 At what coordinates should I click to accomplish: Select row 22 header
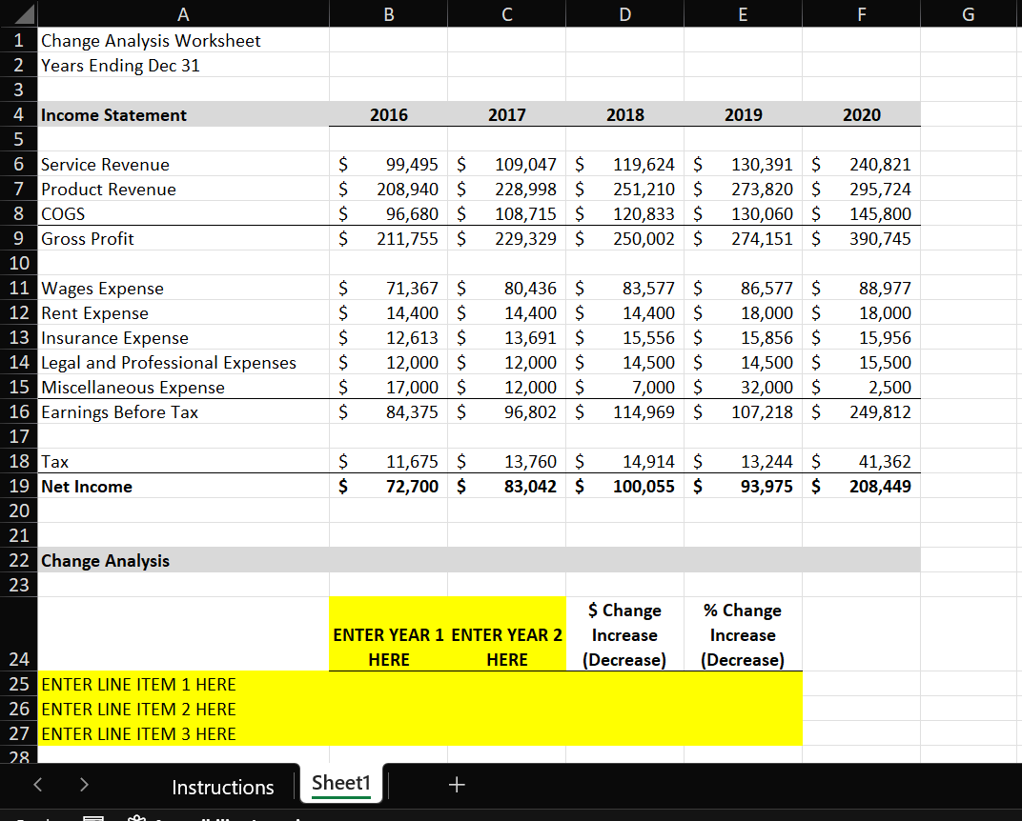19,560
